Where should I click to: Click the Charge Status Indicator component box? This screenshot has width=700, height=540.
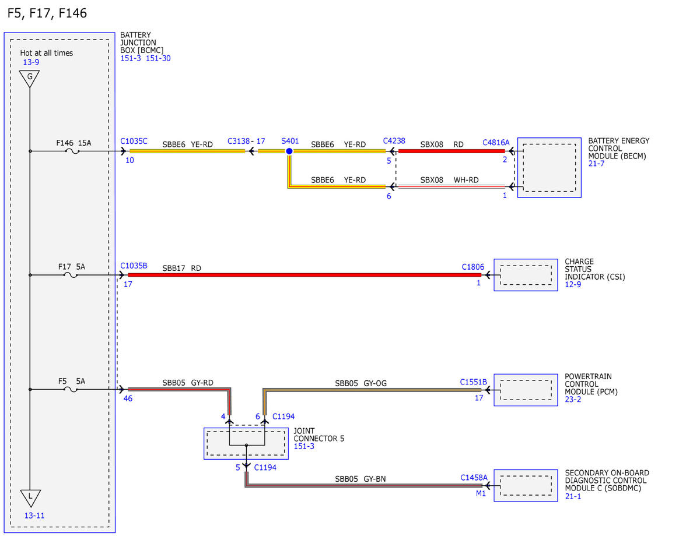[526, 275]
